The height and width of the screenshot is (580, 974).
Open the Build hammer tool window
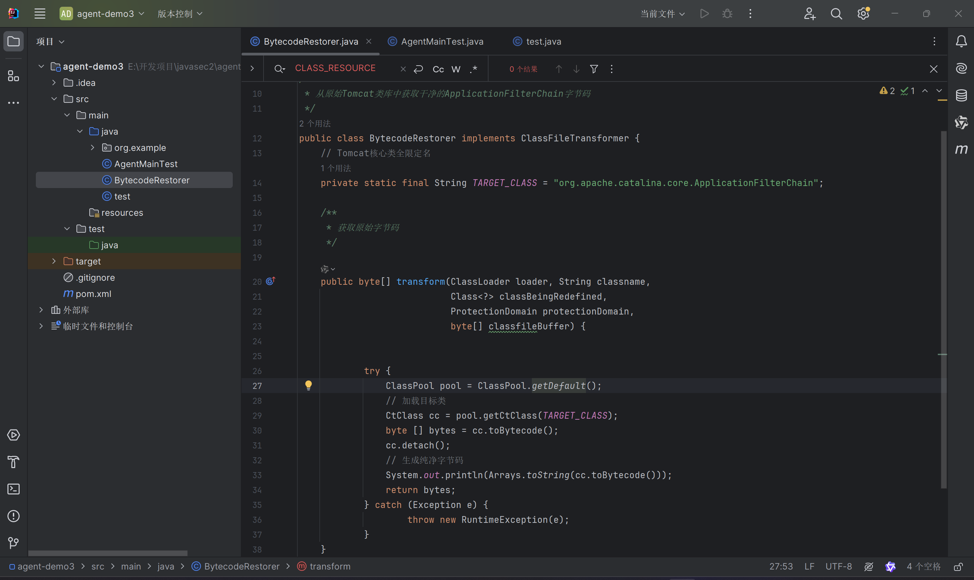(x=13, y=462)
